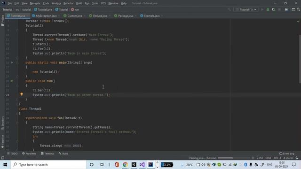This screenshot has height=169, width=301.
Task: Open Cortana circle icon on taskbar
Action: tap(92, 165)
